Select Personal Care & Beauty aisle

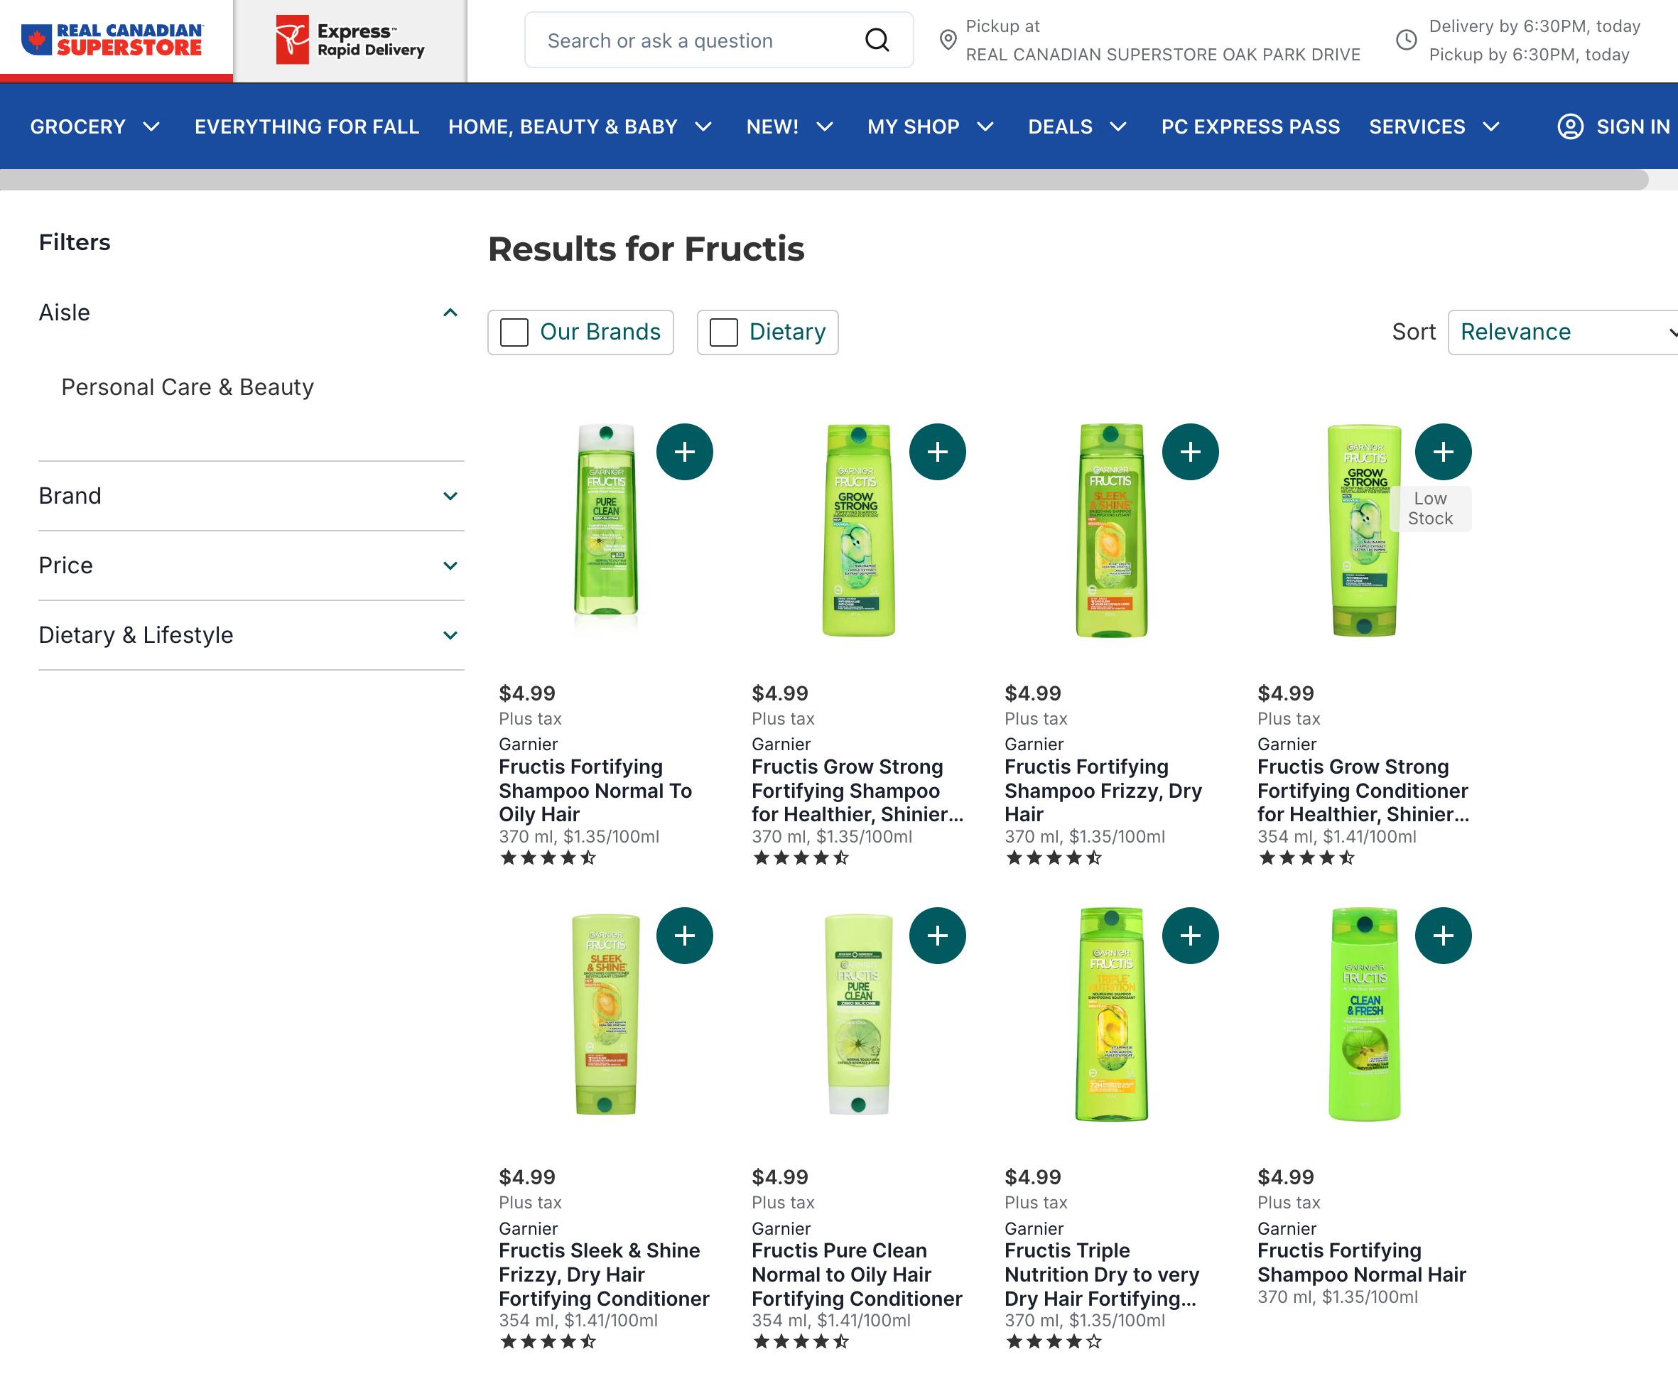click(x=188, y=387)
